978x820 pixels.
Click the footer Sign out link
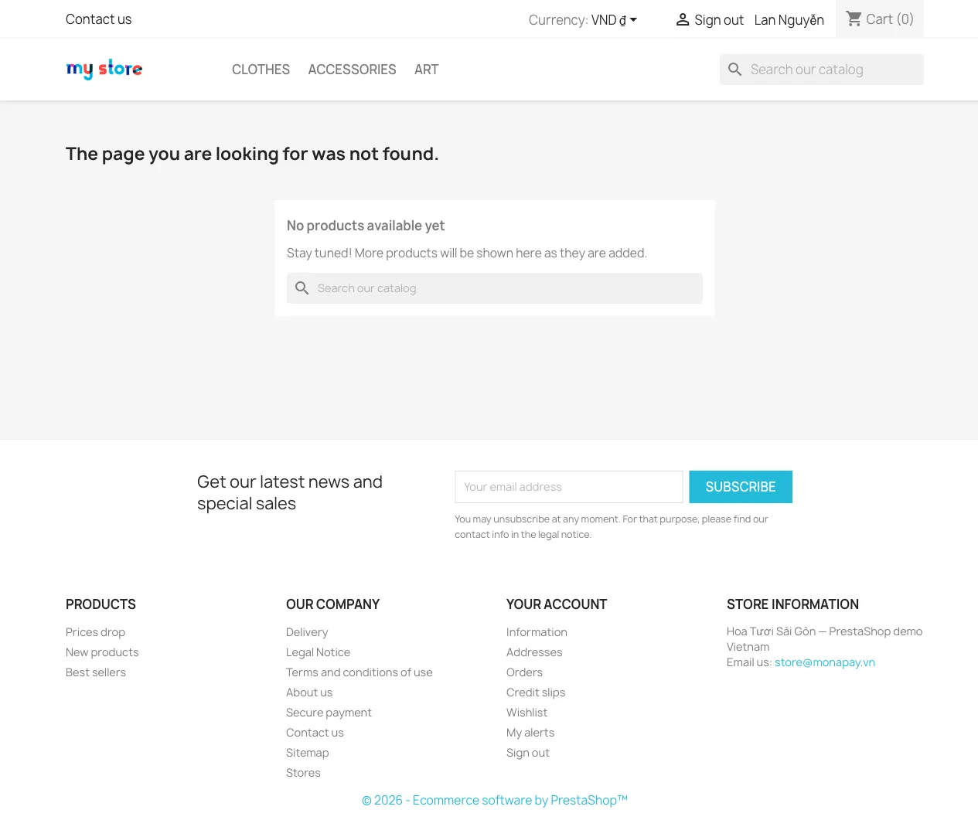click(x=528, y=753)
